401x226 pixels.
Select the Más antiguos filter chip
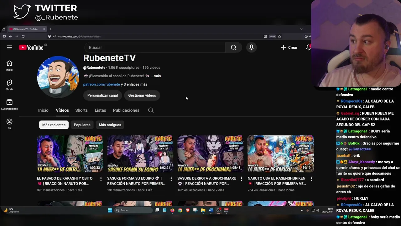click(x=110, y=125)
